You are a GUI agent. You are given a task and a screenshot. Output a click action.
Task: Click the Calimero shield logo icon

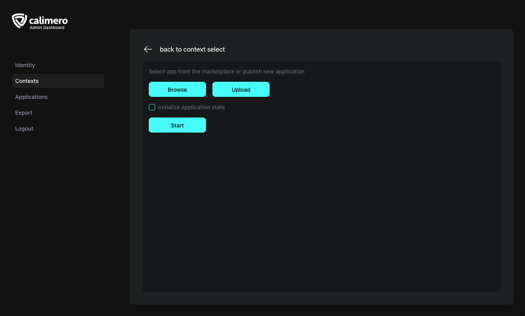pos(19,21)
